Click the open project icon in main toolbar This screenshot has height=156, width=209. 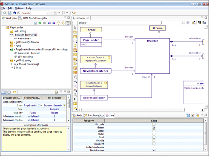pos(5,13)
